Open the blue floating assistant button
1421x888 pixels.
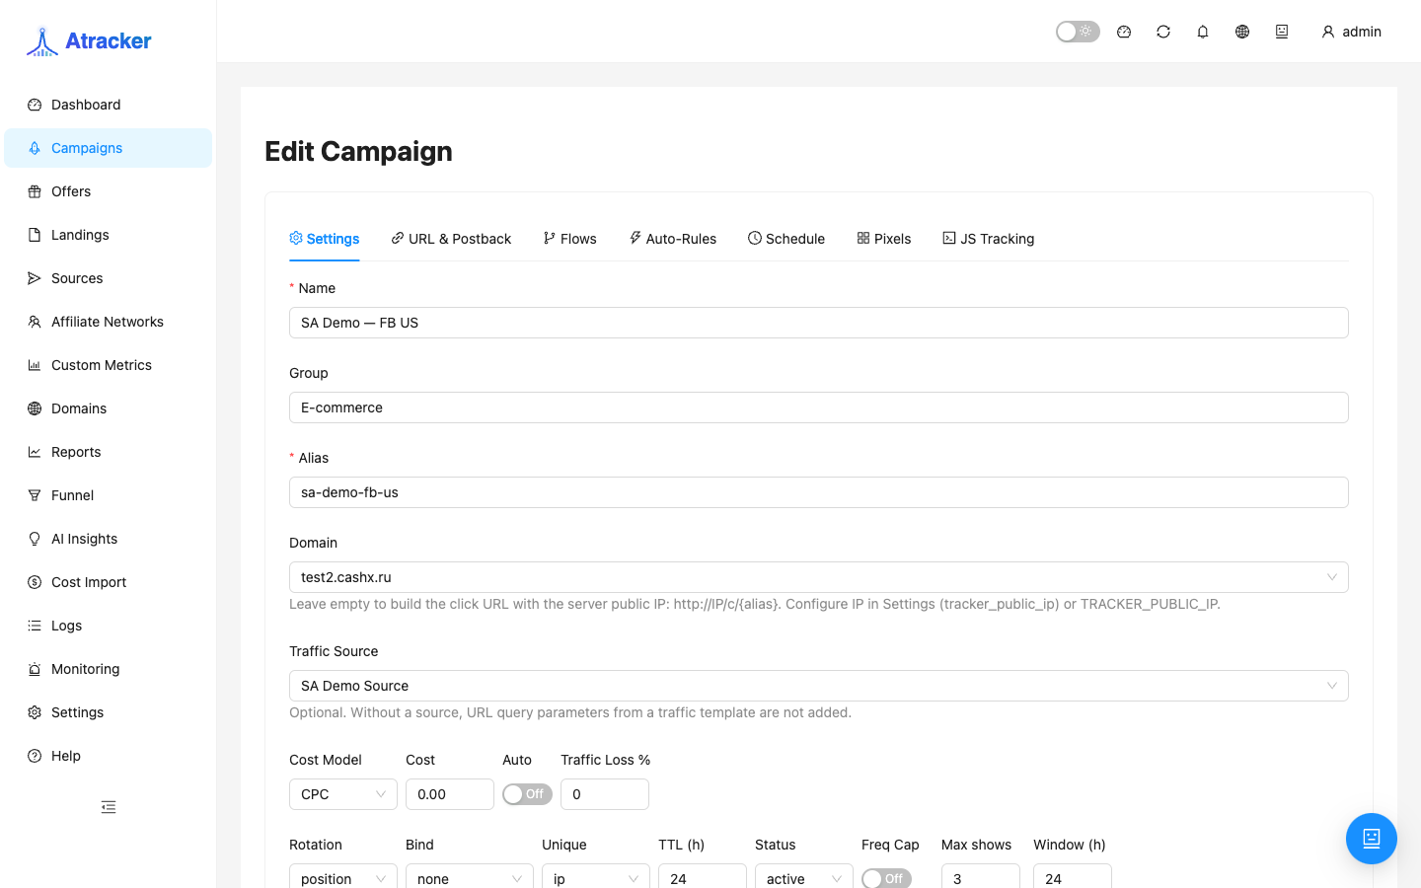coord(1372,839)
